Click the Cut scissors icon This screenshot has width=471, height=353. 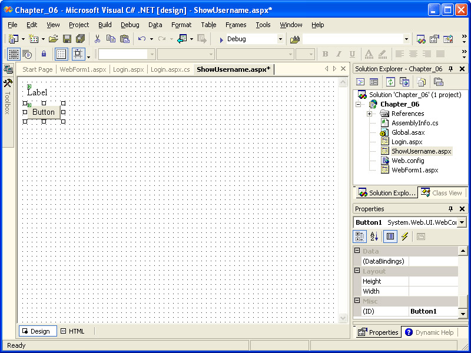pyautogui.click(x=97, y=39)
